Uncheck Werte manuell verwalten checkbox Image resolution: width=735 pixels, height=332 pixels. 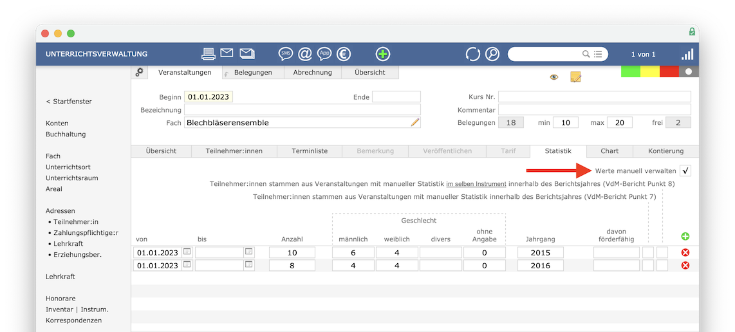(x=685, y=171)
